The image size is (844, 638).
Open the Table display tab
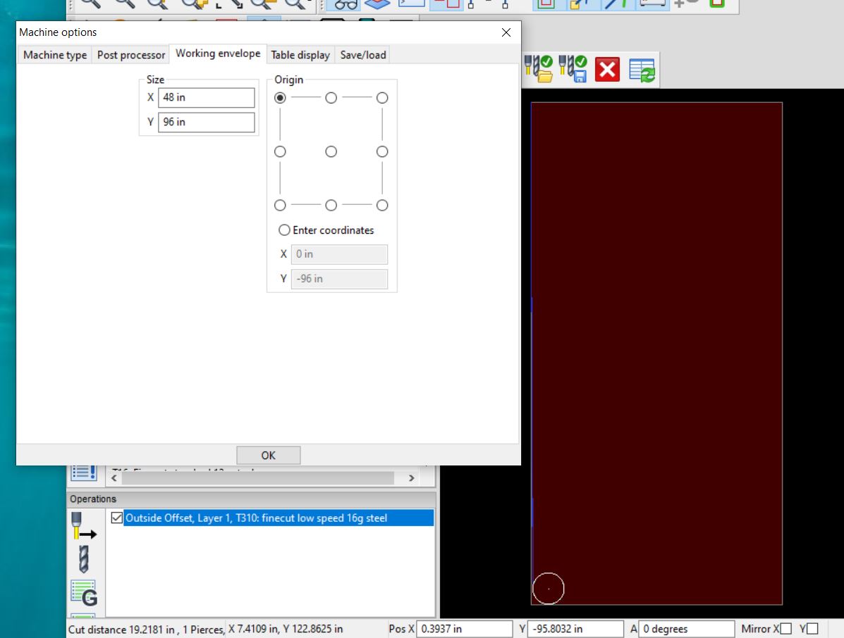pyautogui.click(x=300, y=55)
